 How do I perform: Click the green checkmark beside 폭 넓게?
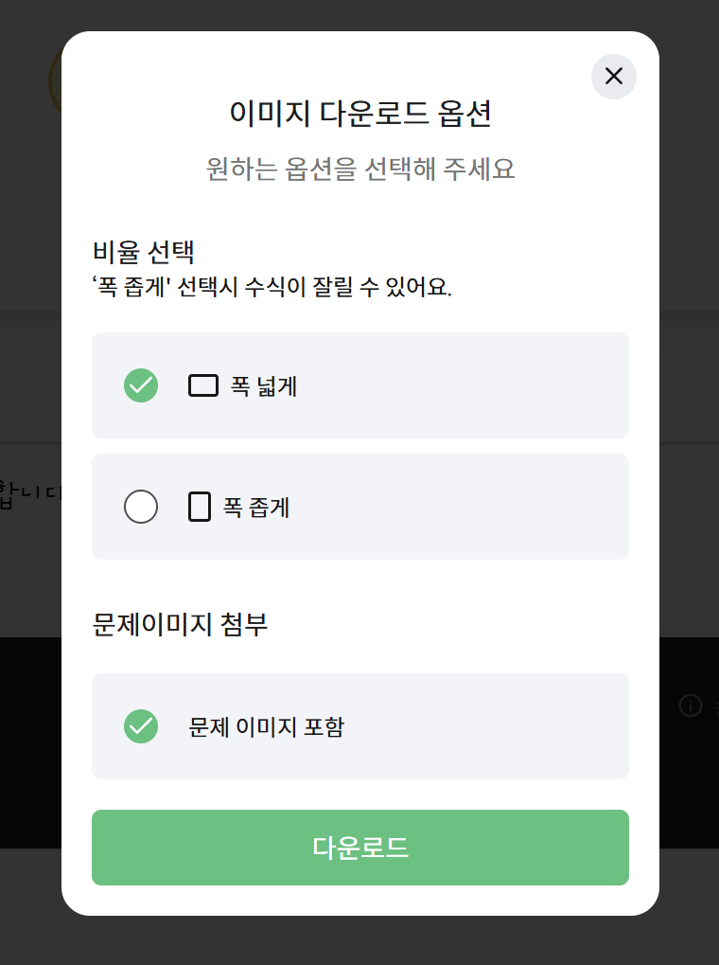141,385
